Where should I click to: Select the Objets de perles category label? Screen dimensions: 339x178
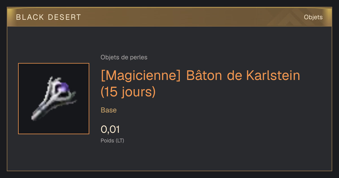click(124, 57)
